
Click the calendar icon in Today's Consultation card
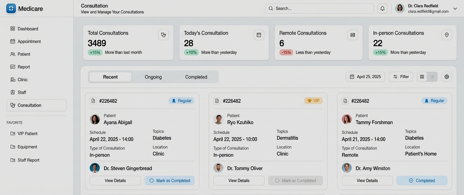click(x=259, y=35)
